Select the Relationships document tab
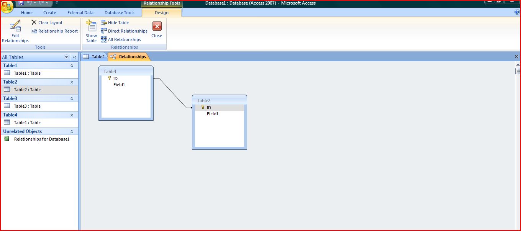Image resolution: width=521 pixels, height=231 pixels. pos(128,57)
